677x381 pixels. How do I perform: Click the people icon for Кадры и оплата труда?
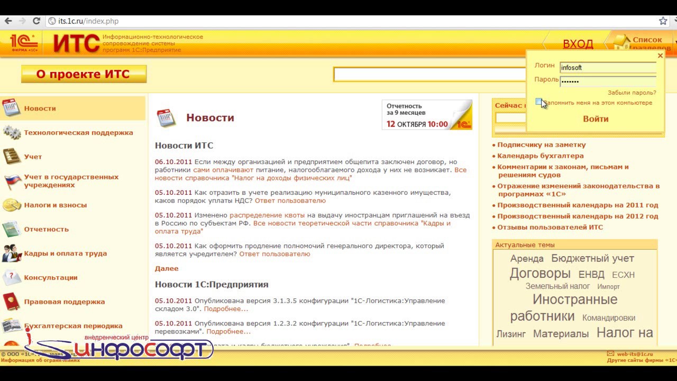point(11,253)
